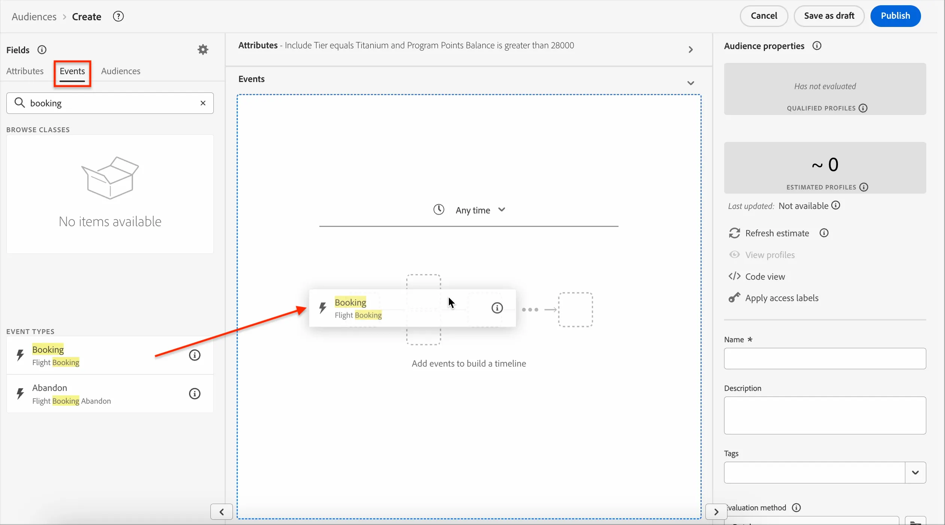Viewport: 945px width, 525px height.
Task: Click the Cancel button
Action: click(764, 16)
